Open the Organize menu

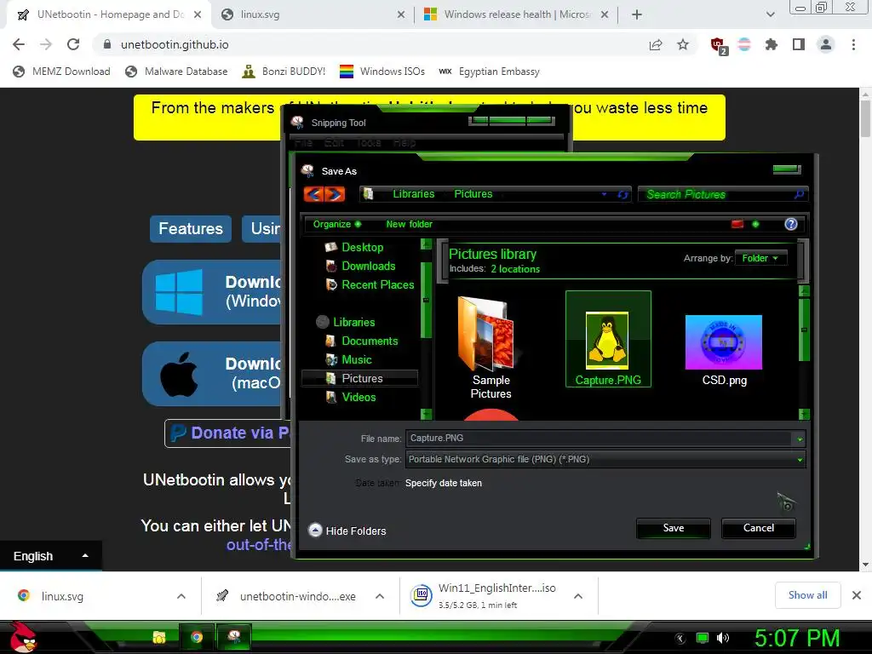(x=336, y=224)
